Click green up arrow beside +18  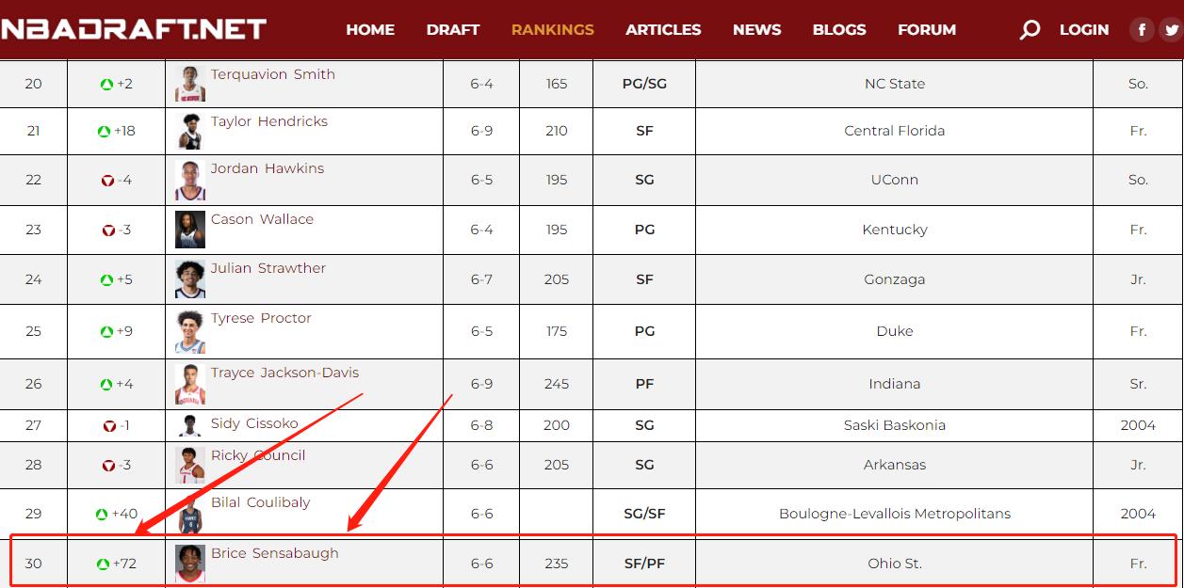point(104,132)
